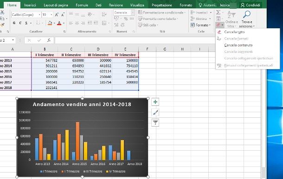Image resolution: width=283 pixels, height=179 pixels.
Task: Switch to Inserisci ribbon tab
Action: (30, 5)
